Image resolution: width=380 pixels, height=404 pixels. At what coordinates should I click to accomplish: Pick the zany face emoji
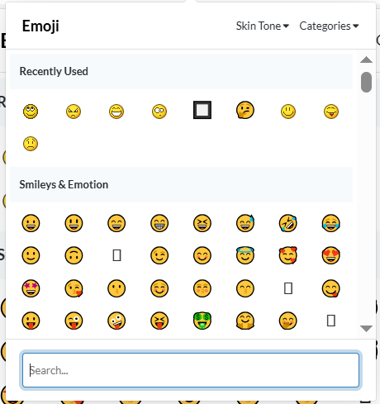pos(116,321)
